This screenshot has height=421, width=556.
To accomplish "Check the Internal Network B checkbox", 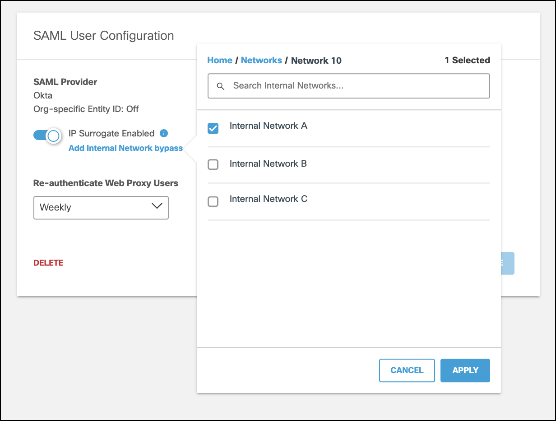I will pyautogui.click(x=213, y=165).
